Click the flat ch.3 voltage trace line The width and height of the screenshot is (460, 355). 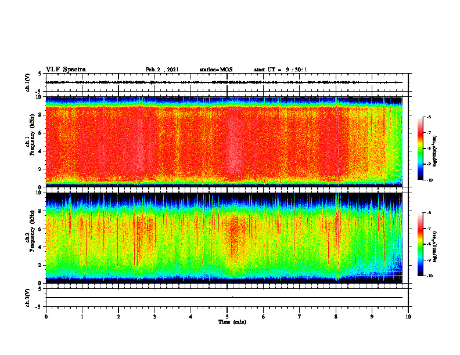click(x=224, y=298)
